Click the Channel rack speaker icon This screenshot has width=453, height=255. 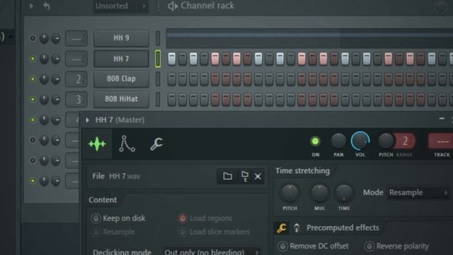point(173,6)
